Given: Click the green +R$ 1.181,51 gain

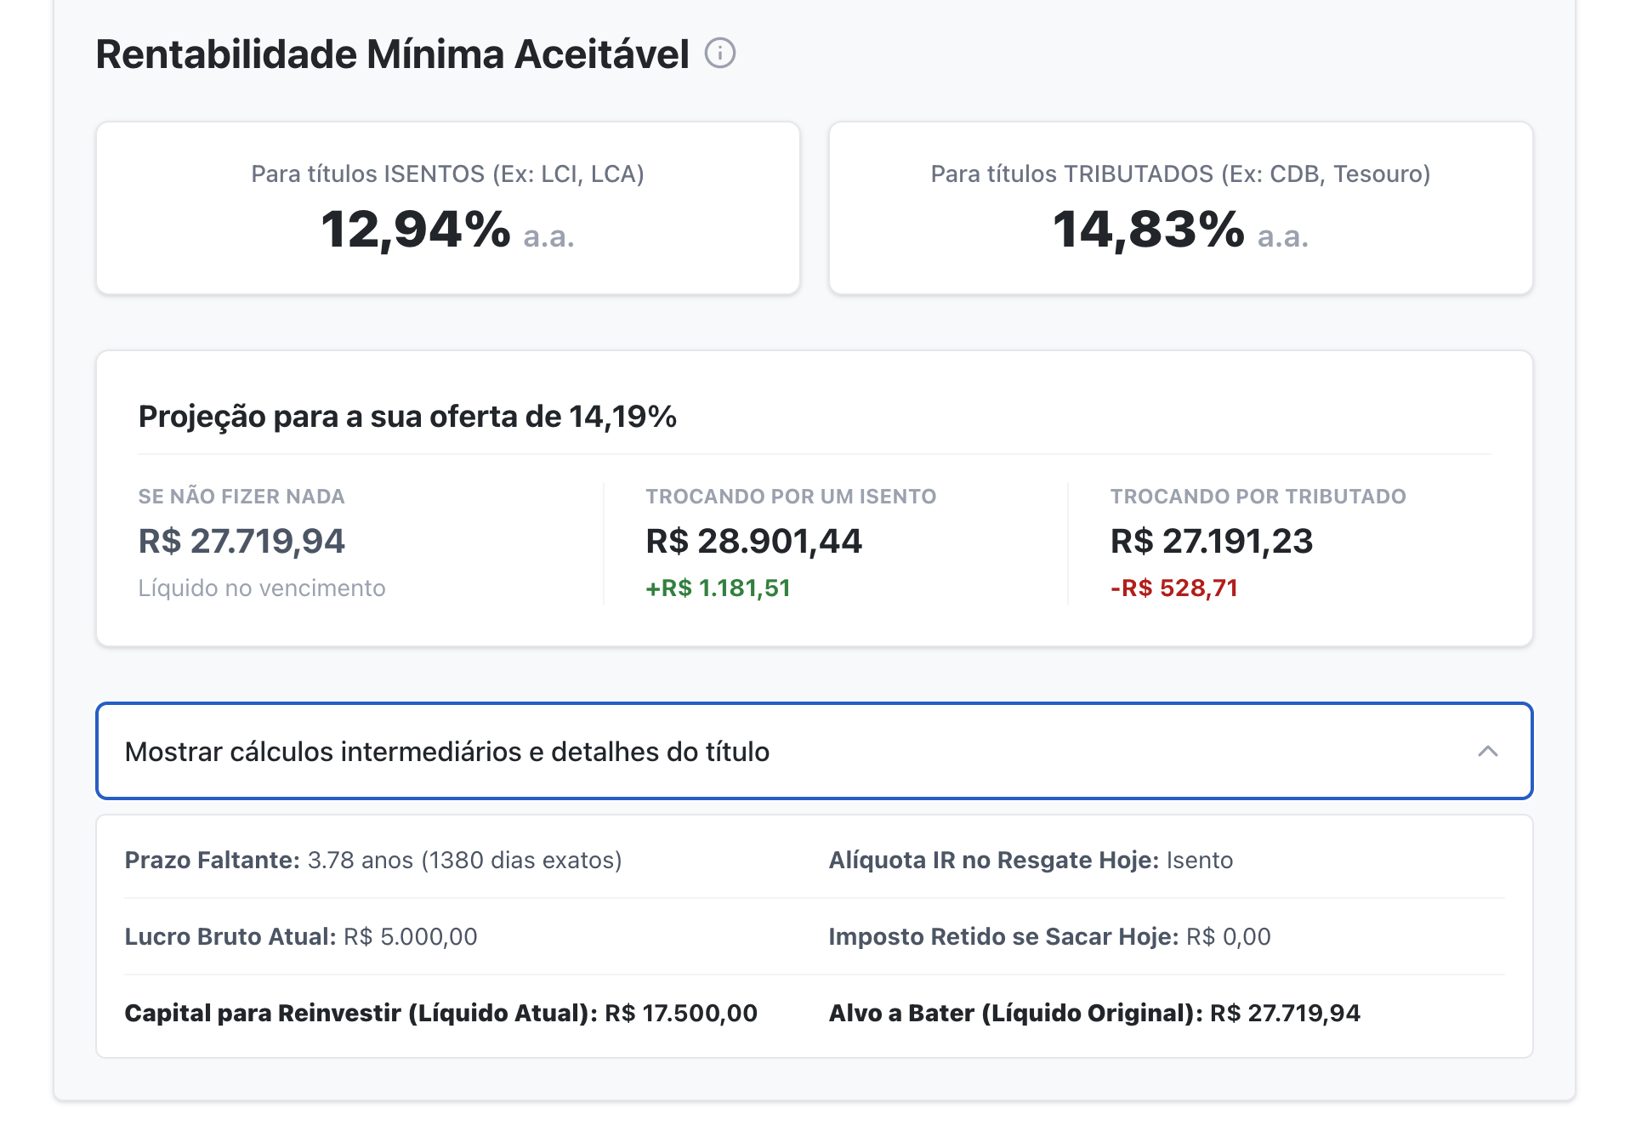Looking at the screenshot, I should [718, 588].
